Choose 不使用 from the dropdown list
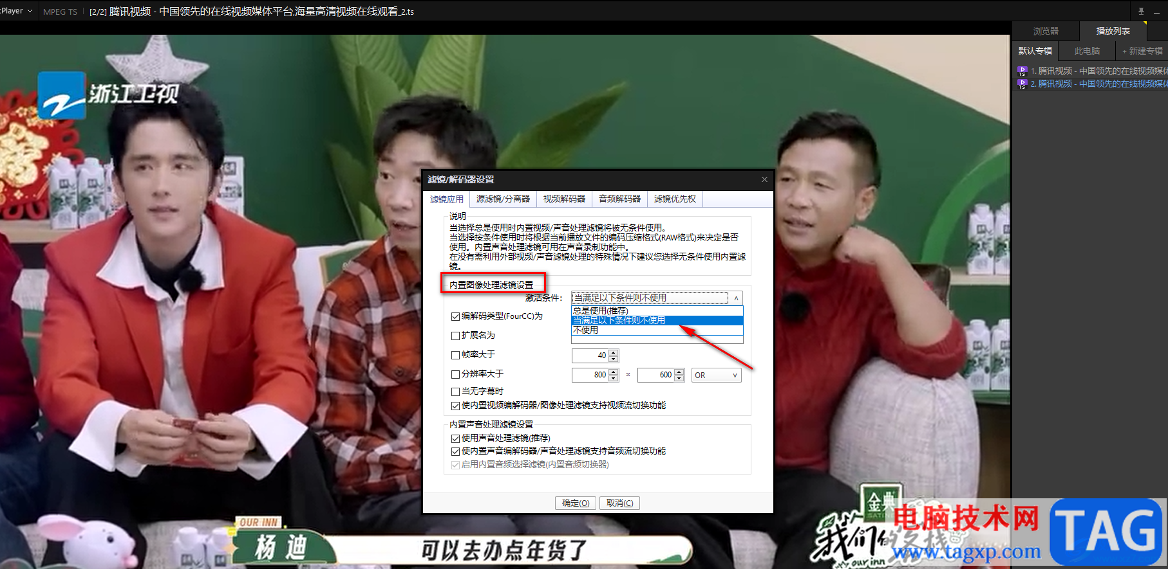Screen dimensions: 1168x569 click(x=657, y=330)
